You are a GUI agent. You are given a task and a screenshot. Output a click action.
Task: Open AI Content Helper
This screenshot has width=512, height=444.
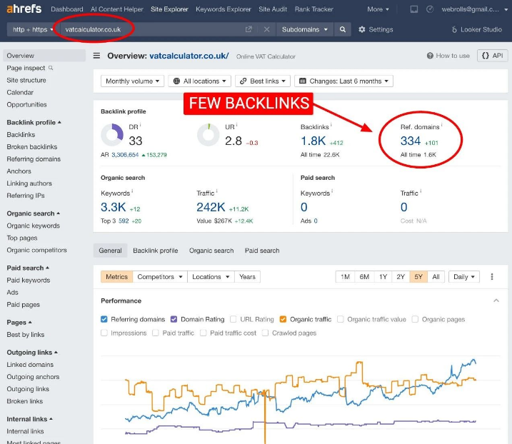117,9
